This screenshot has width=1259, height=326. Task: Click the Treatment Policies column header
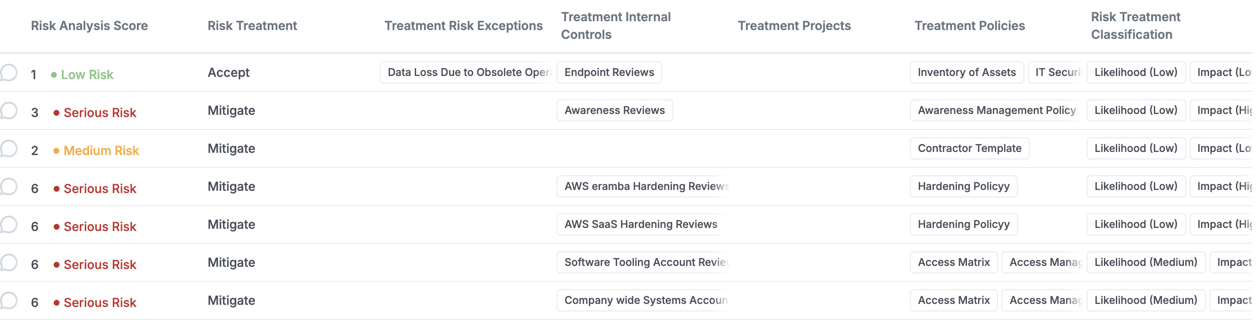(x=970, y=26)
